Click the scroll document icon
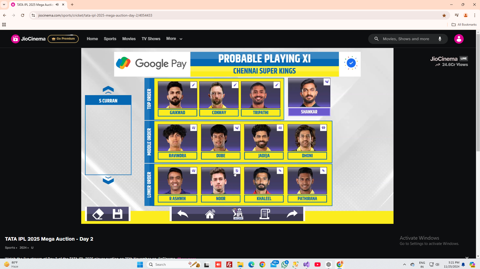Viewport: 480px width, 269px height. 265,214
